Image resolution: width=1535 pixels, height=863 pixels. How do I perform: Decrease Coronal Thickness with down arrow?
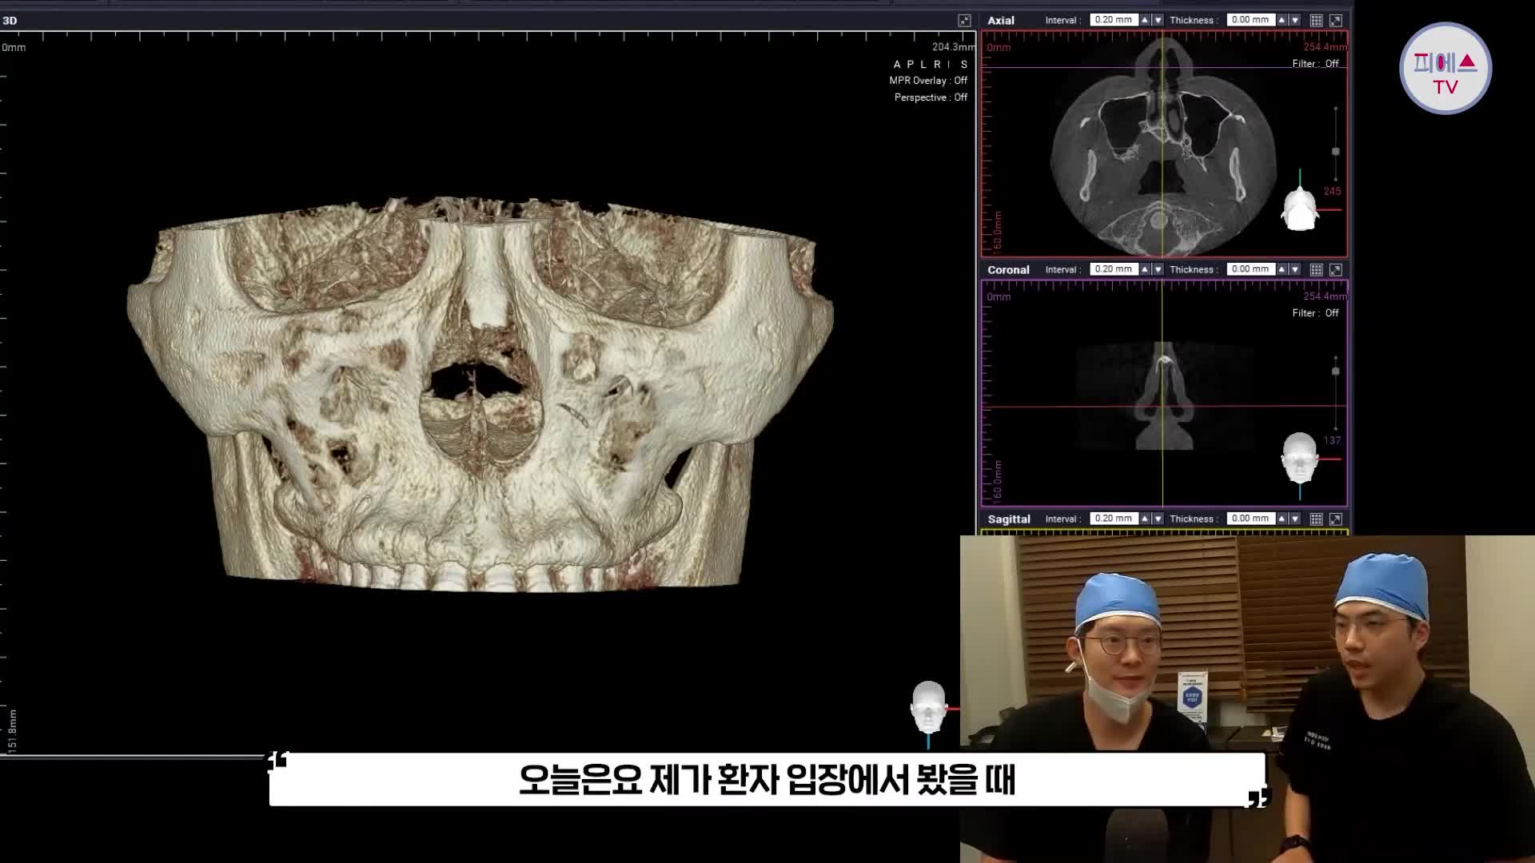tap(1294, 269)
